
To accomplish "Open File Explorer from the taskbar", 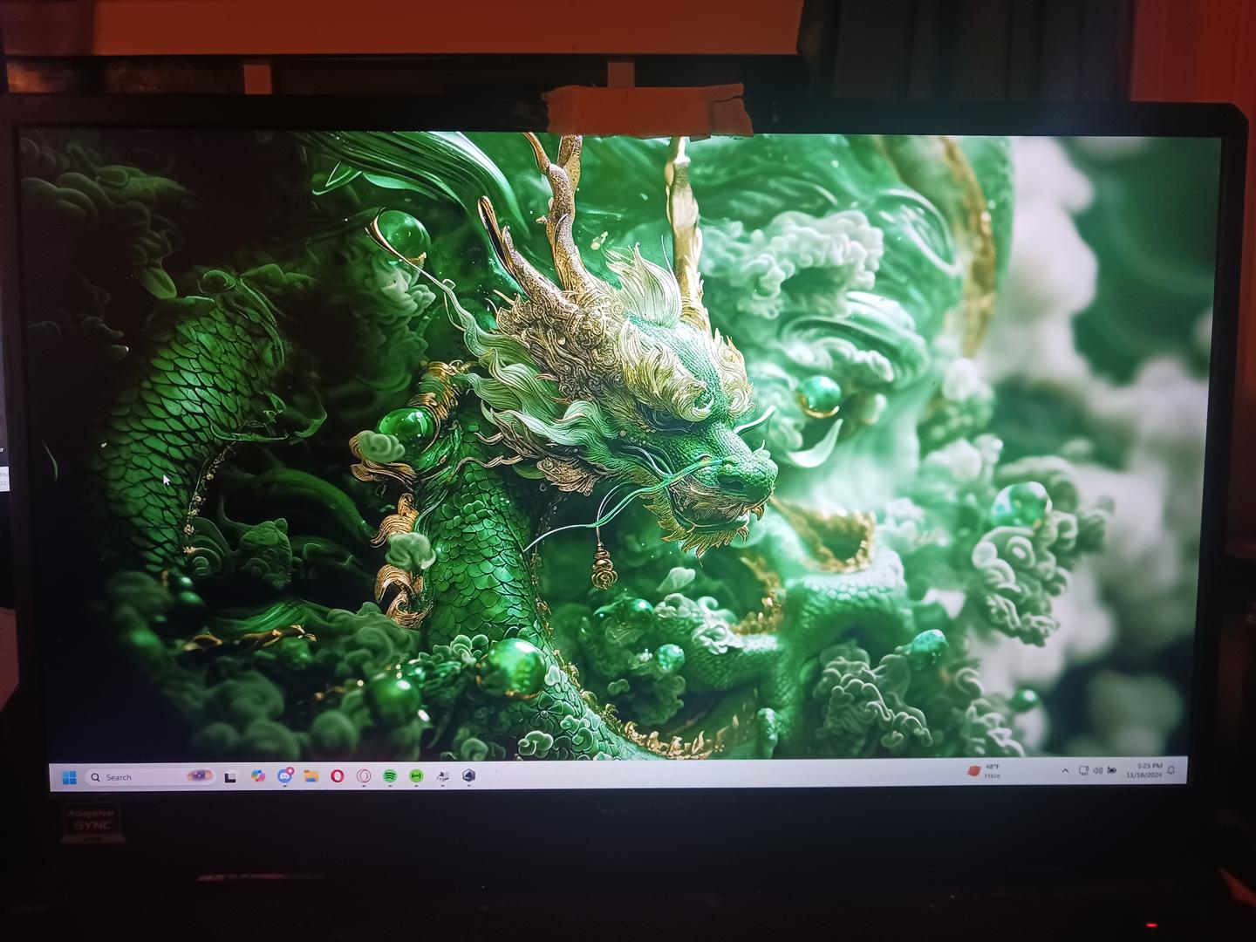I will (311, 775).
